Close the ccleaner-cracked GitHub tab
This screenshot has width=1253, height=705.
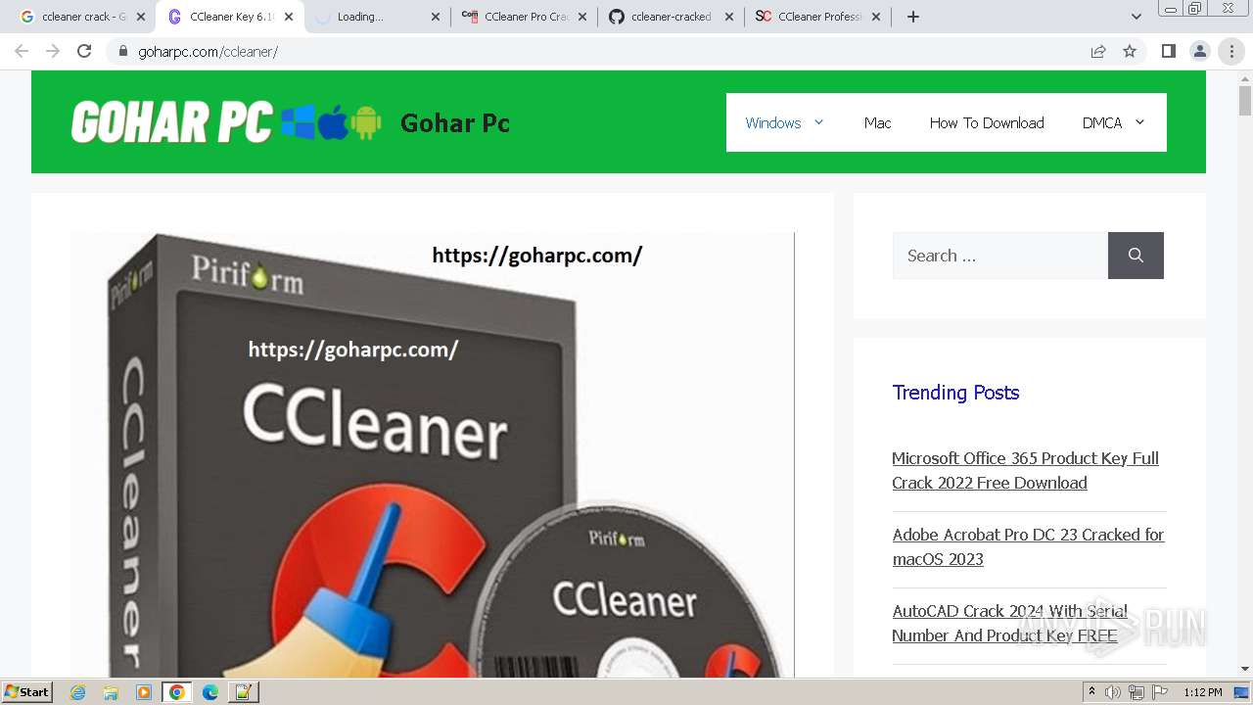729,17
